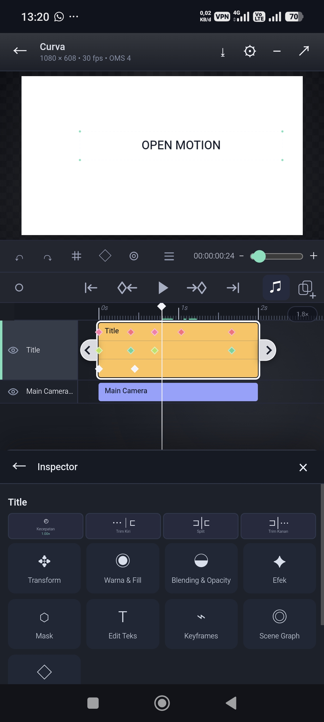
Task: Select the Title layer row label
Action: 33,350
